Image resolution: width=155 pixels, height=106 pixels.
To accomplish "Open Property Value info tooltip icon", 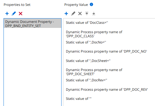I will pyautogui.click(x=91, y=4).
